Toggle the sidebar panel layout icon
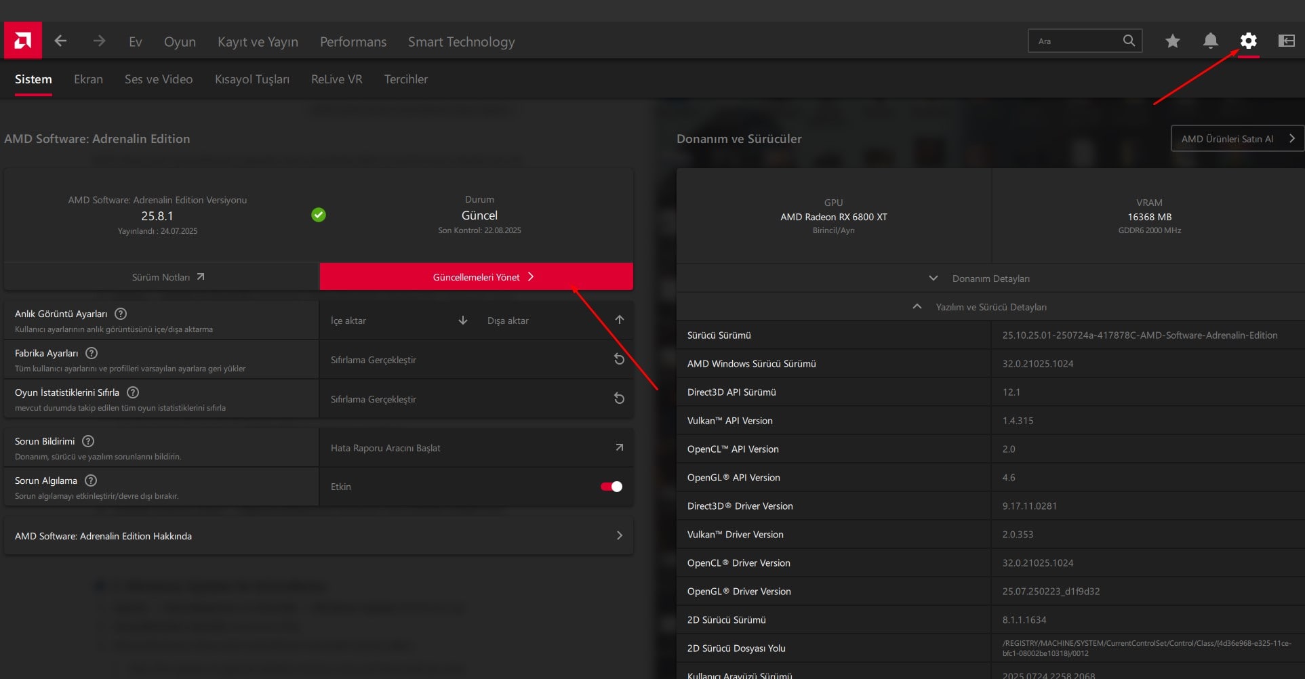1305x679 pixels. pyautogui.click(x=1286, y=41)
